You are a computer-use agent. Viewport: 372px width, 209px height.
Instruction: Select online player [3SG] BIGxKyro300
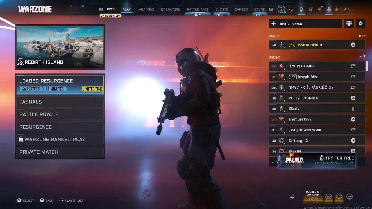(x=317, y=130)
